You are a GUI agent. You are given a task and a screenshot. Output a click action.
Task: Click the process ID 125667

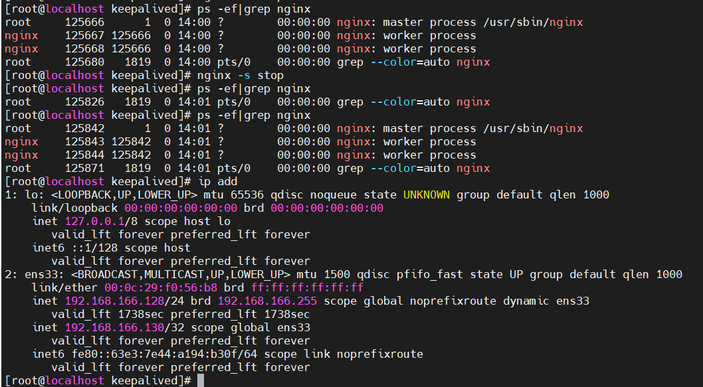(x=85, y=35)
